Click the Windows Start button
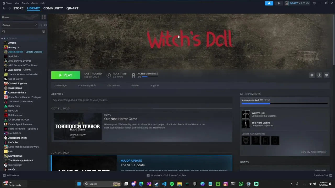Image resolution: width=335 pixels, height=188 pixels. [79, 184]
